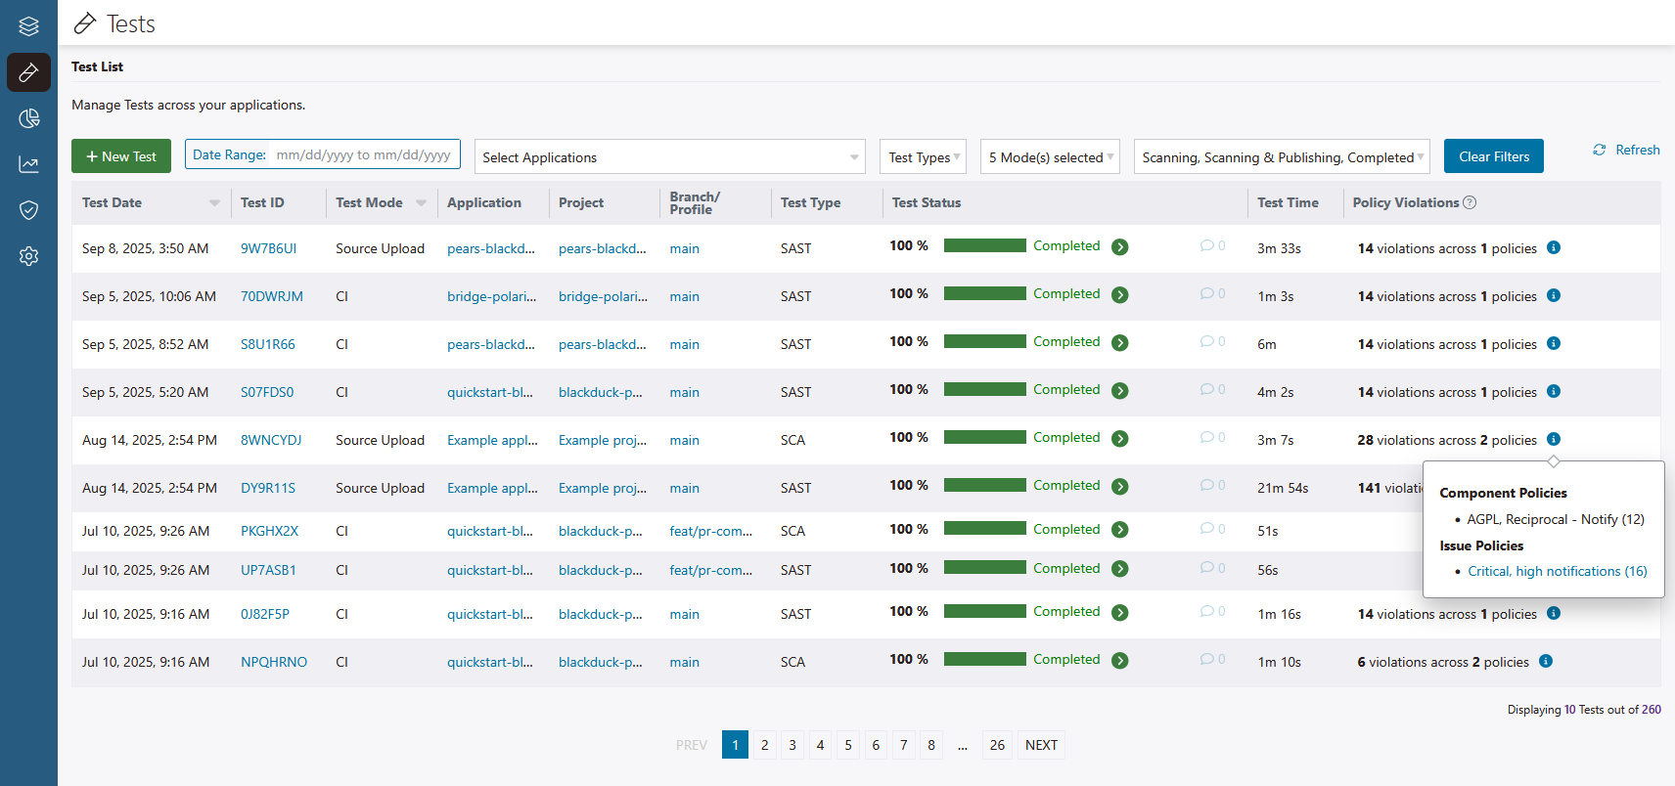Go to page 3 of results
This screenshot has width=1675, height=786.
coord(792,745)
